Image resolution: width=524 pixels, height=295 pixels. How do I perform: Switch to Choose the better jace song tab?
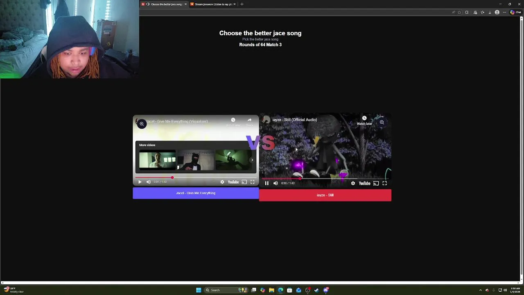(x=164, y=4)
